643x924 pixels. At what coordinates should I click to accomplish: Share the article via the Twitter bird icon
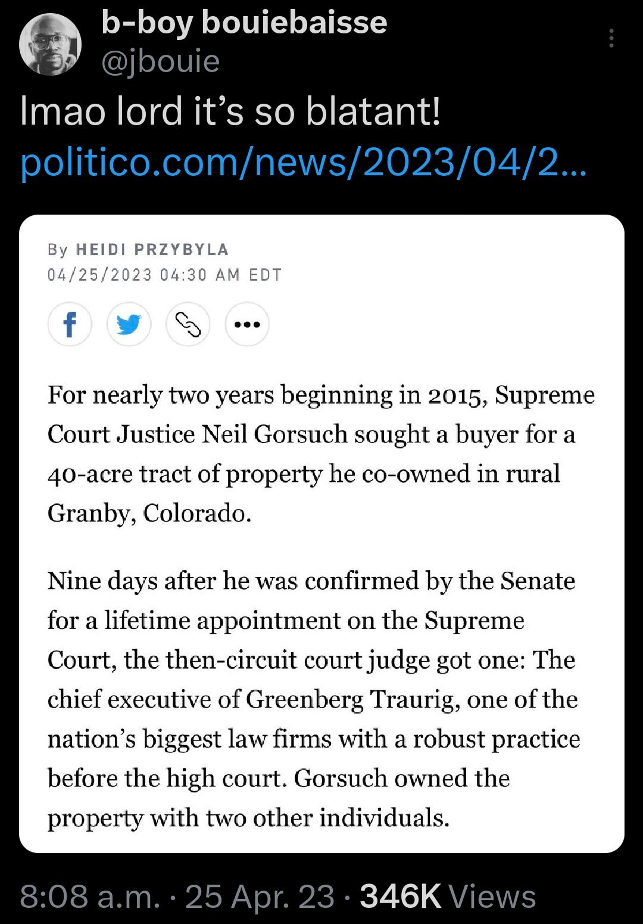[x=130, y=324]
